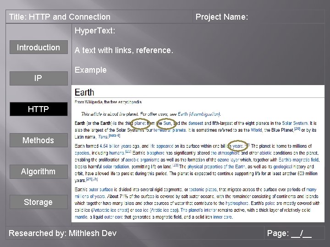This screenshot has height=247, width=330.
Task: Follow the 'abiotic' link
Action: pyautogui.click(x=265, y=153)
